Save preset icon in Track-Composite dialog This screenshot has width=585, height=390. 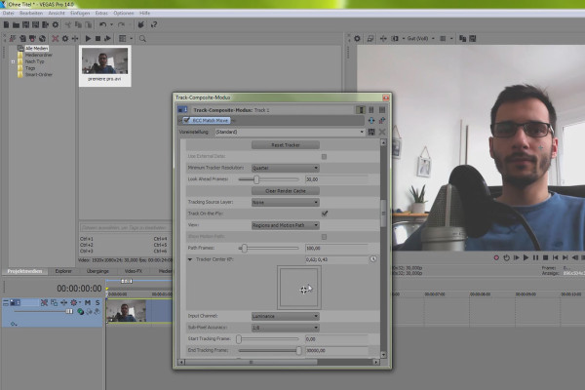[371, 132]
